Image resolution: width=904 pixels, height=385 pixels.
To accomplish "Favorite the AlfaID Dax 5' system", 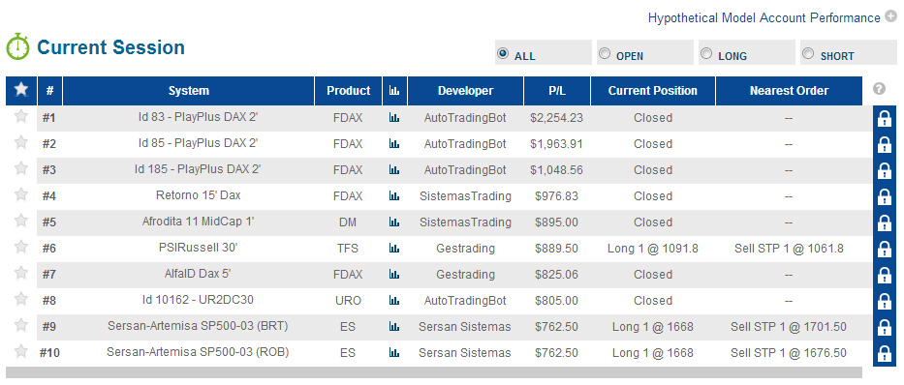I will [20, 274].
